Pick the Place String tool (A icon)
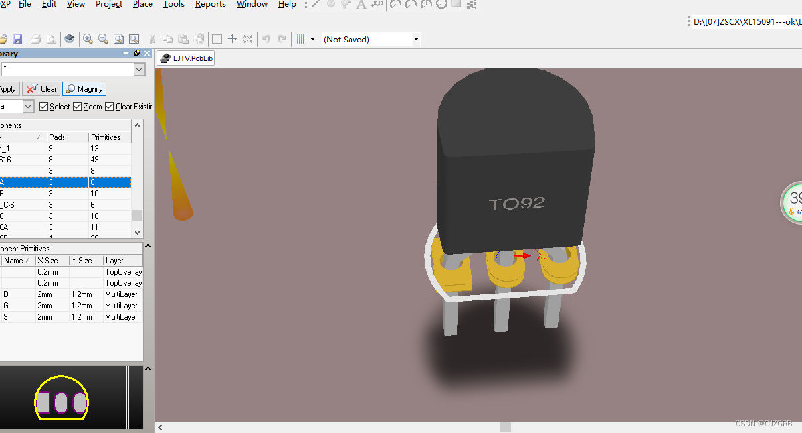 tap(361, 5)
